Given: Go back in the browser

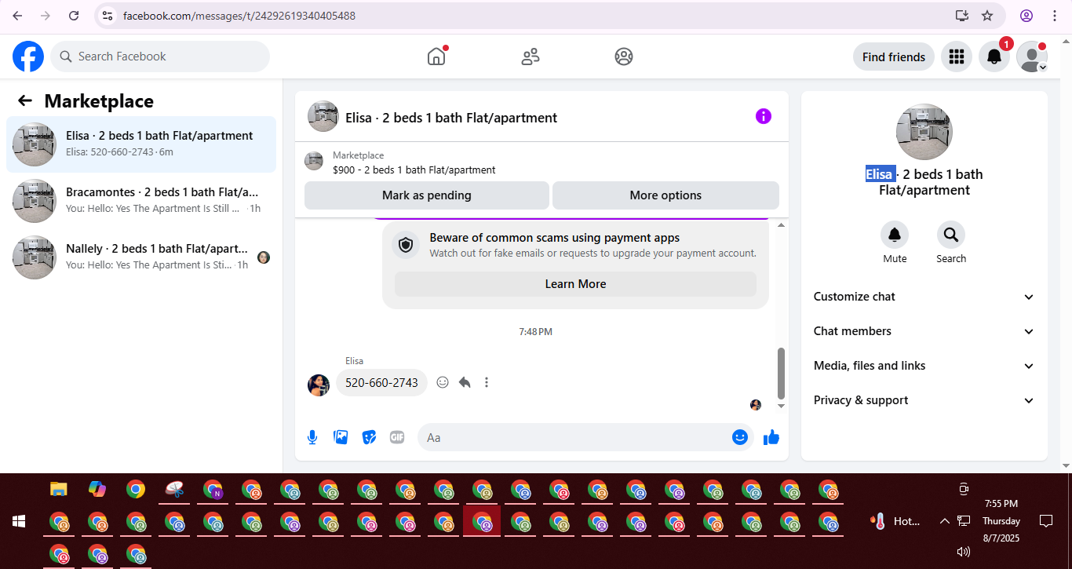Looking at the screenshot, I should click(x=17, y=16).
